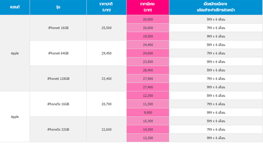Click the ราคาปกติ column header
This screenshot has width=263, height=147.
(x=106, y=8)
